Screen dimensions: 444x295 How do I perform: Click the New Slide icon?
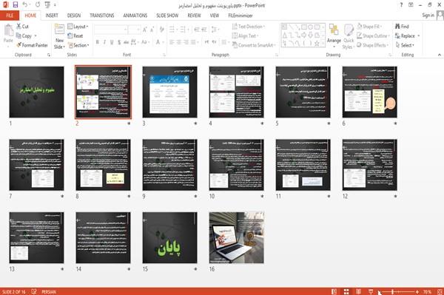(59, 30)
